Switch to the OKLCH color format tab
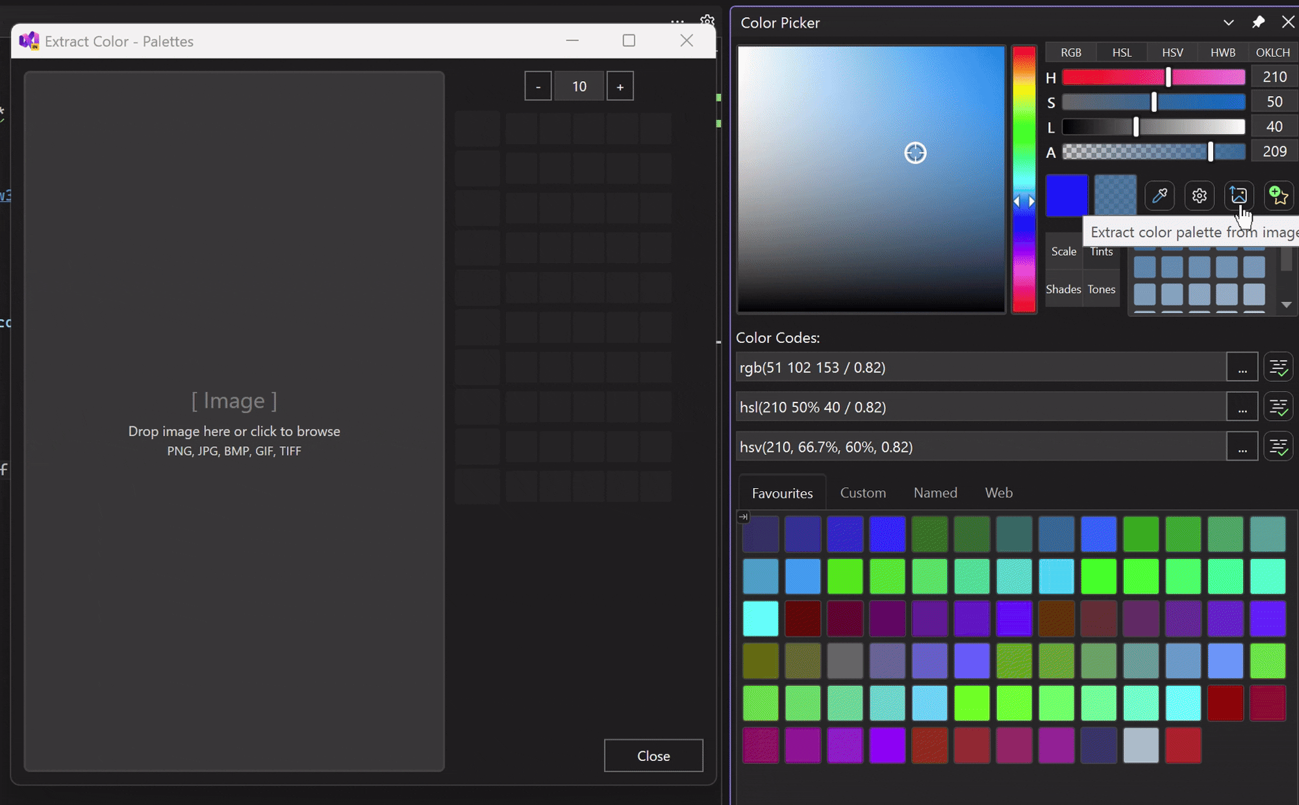This screenshot has width=1299, height=805. 1272,52
